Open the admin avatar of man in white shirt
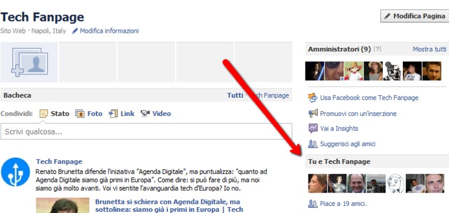449x213 pixels. [412, 71]
